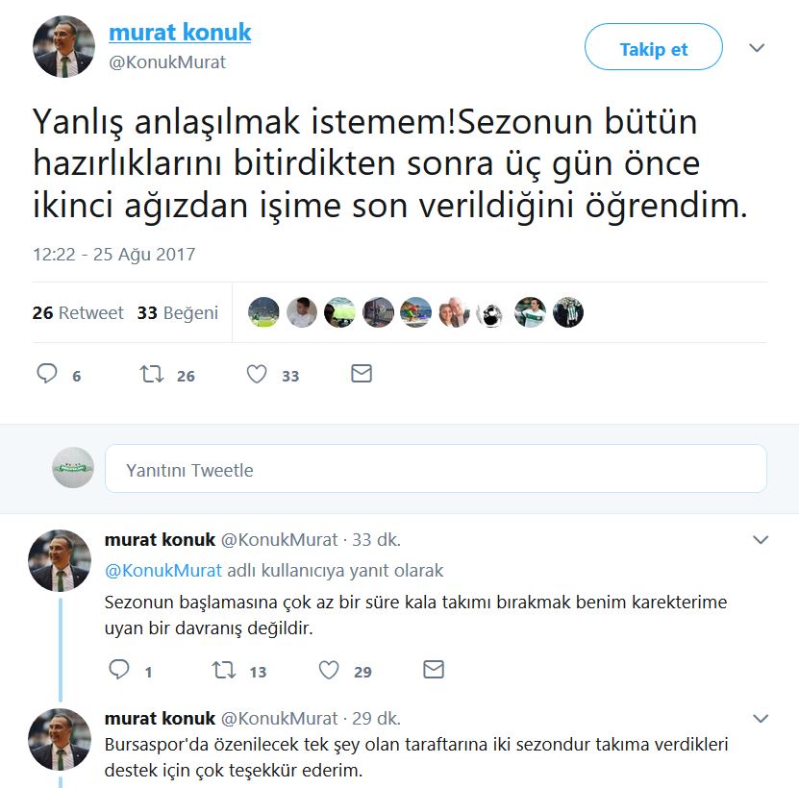The image size is (799, 788).
Task: Reply to the tweet posted 33 dk. ago
Action: pos(119,669)
